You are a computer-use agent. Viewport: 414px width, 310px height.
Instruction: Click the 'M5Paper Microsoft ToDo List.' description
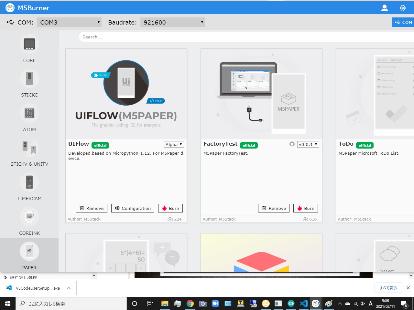pyautogui.click(x=369, y=153)
